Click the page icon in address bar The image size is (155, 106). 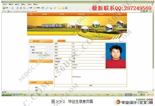click(x=8, y=11)
